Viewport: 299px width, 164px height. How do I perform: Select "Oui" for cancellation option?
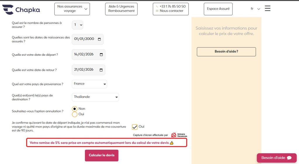pyautogui.click(x=75, y=114)
